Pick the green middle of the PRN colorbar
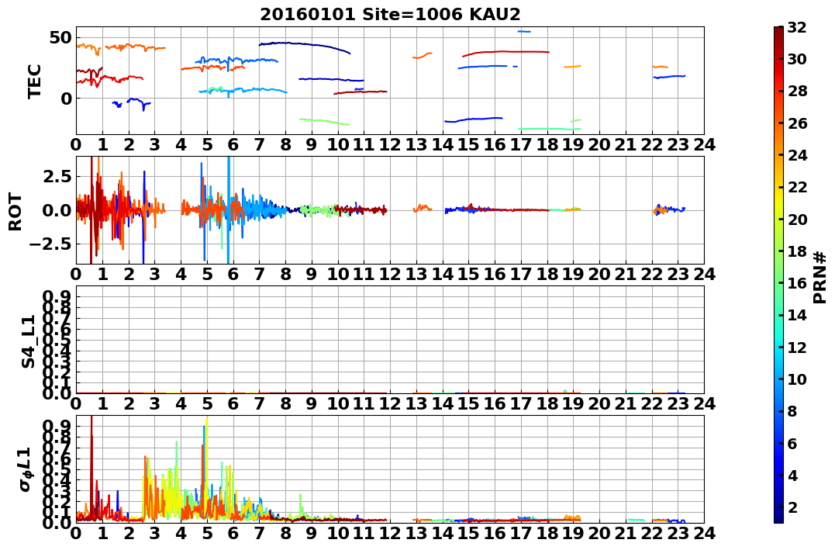The image size is (835, 550). [x=778, y=275]
